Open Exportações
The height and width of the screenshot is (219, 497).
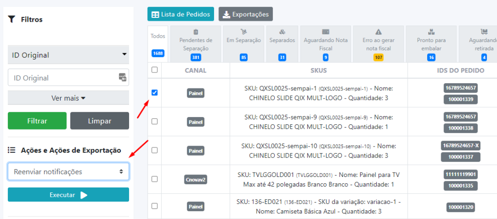[x=246, y=14]
